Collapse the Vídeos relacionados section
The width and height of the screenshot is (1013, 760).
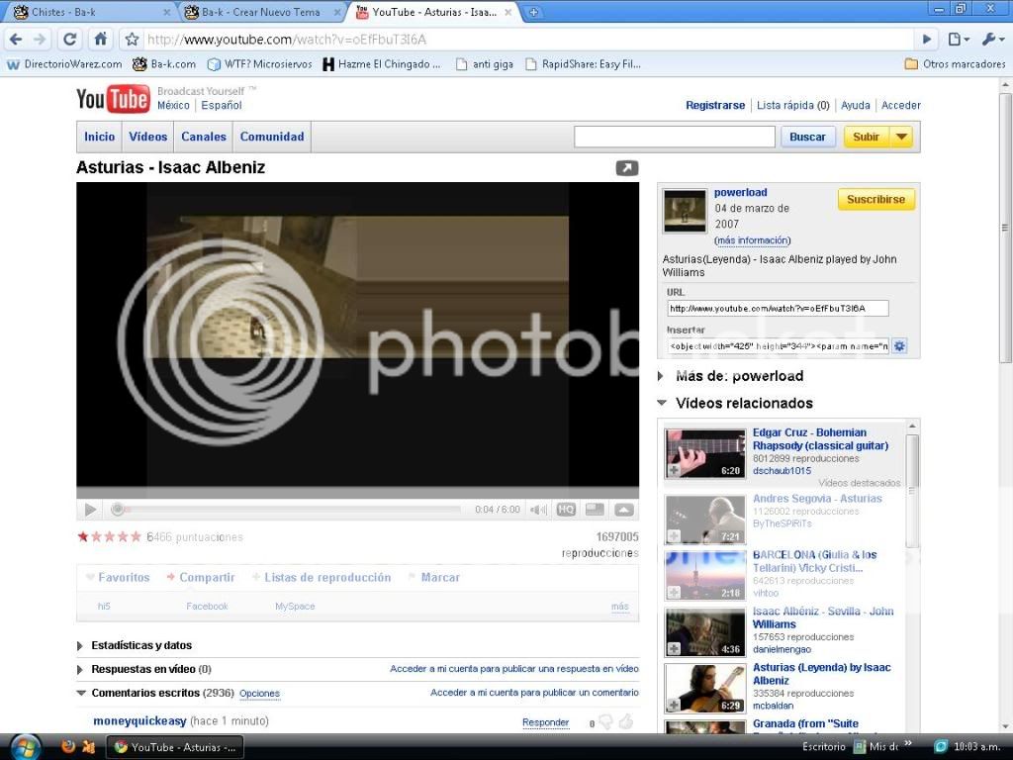(x=662, y=403)
